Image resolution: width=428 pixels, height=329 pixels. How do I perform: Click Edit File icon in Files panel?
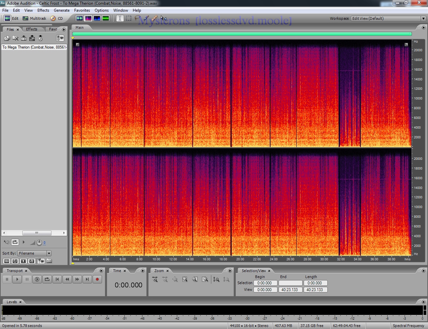point(24,38)
